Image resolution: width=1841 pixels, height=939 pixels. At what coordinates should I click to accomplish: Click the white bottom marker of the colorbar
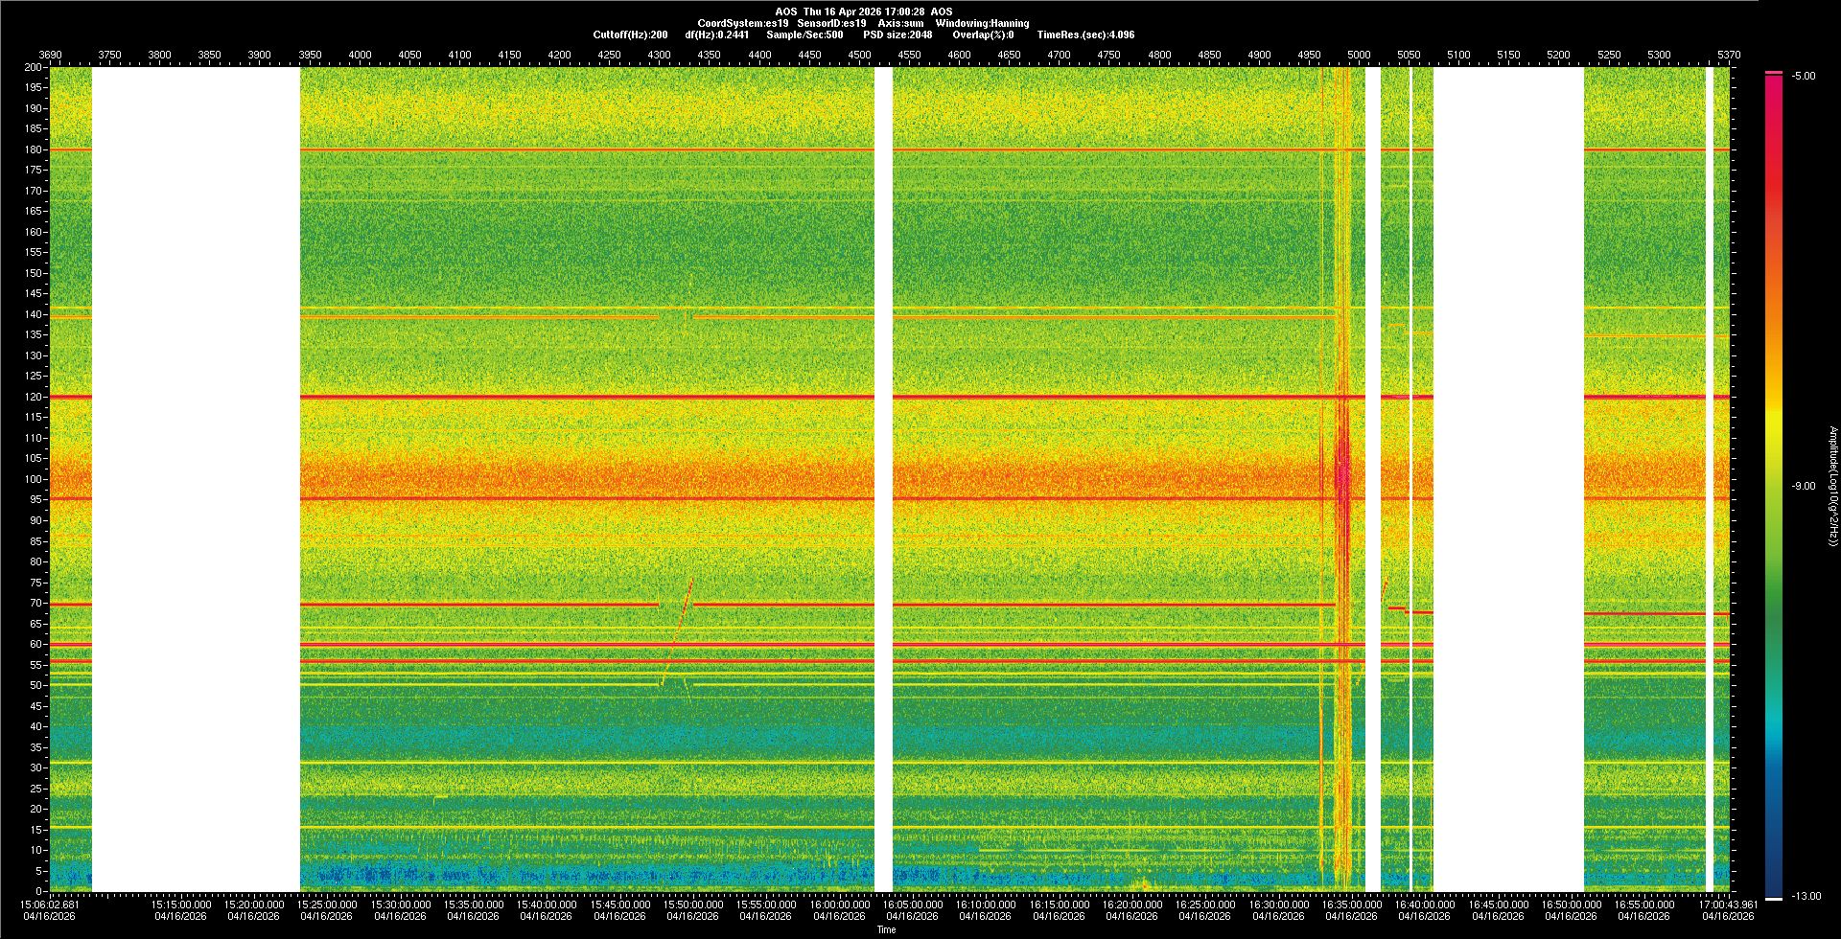tap(1774, 898)
